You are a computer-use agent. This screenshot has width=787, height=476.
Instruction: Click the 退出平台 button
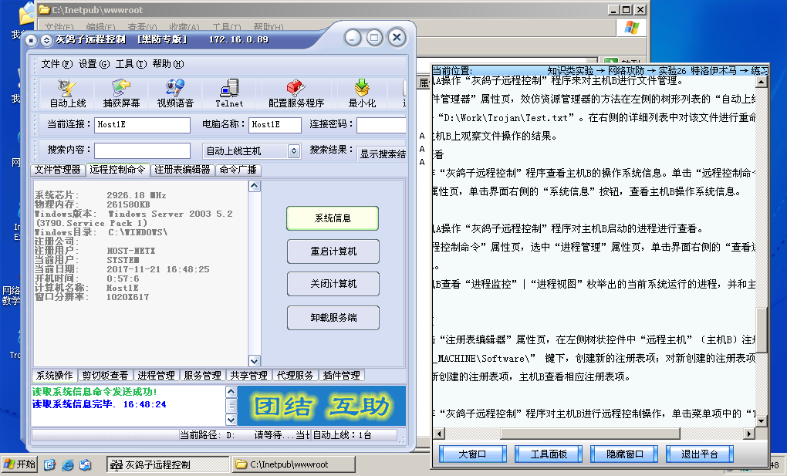coord(700,454)
